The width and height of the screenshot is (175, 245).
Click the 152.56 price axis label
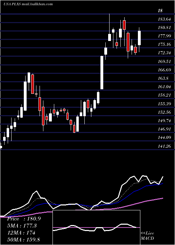(164, 112)
